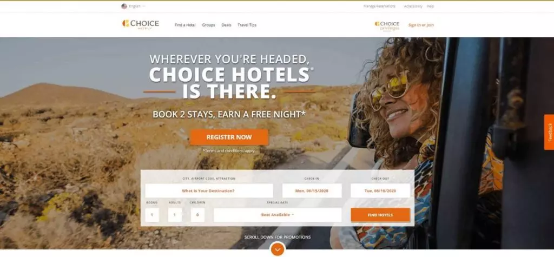The image size is (554, 257).
Task: Click the Choice Privileges logo
Action: pos(387,26)
